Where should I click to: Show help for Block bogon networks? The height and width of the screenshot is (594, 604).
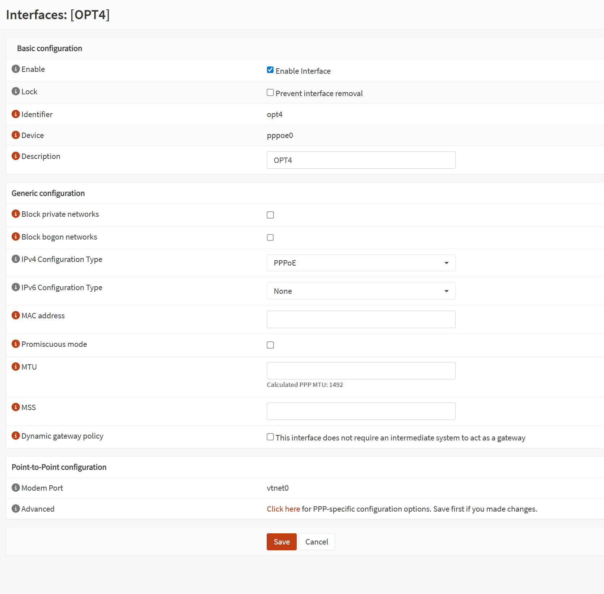click(16, 237)
